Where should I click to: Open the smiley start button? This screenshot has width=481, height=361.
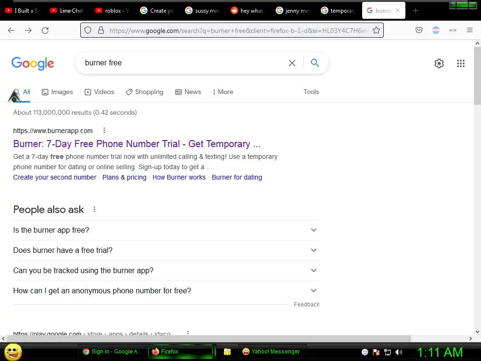click(13, 352)
